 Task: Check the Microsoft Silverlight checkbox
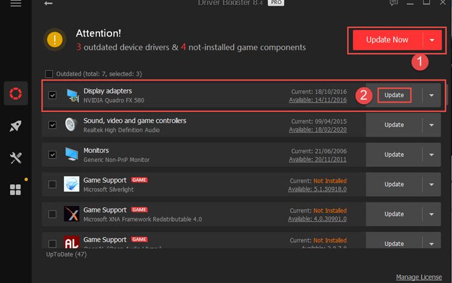tap(52, 184)
